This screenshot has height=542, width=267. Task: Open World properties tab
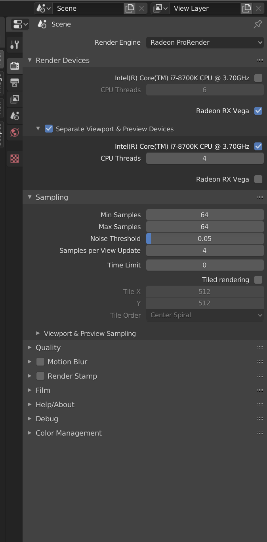15,132
